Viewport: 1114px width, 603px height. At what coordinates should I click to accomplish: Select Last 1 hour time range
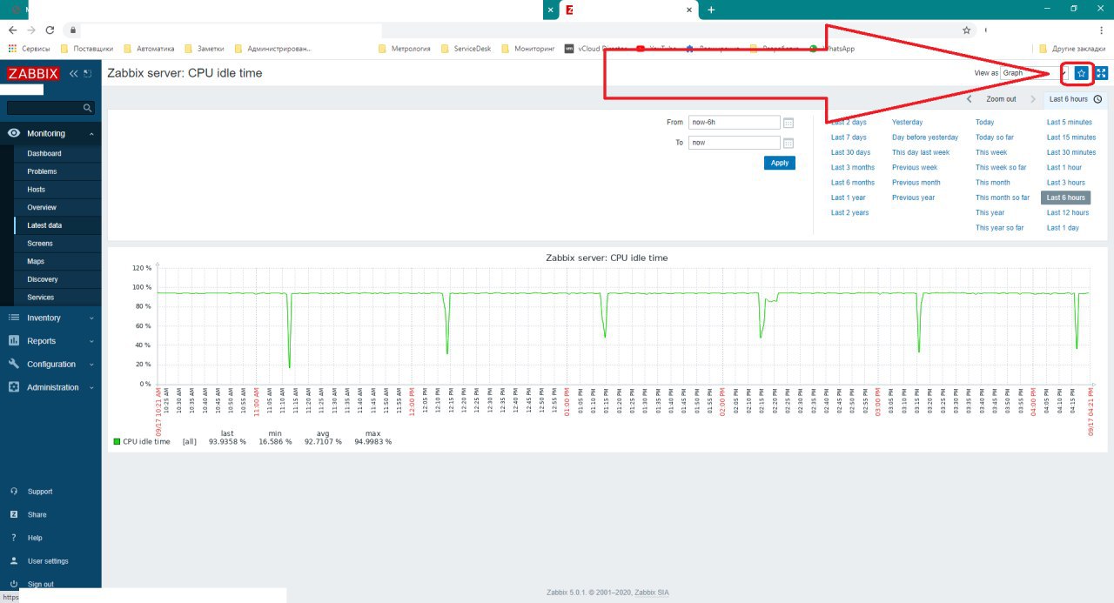[1064, 167]
